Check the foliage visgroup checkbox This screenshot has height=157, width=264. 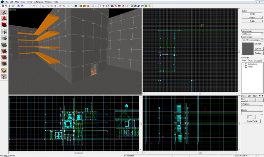tap(246, 66)
